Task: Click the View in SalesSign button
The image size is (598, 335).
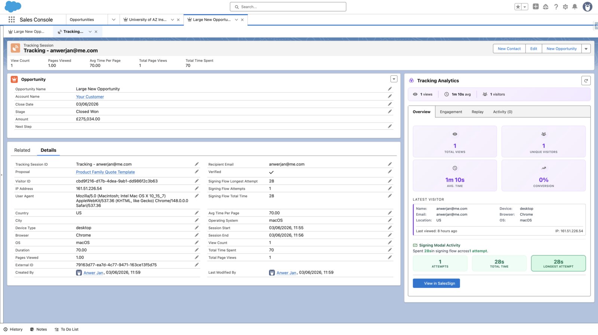Action: [436, 283]
